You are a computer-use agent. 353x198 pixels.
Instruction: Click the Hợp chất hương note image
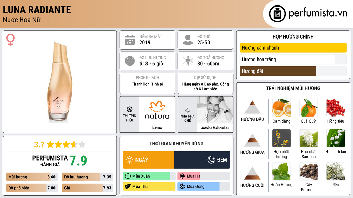click(281, 138)
